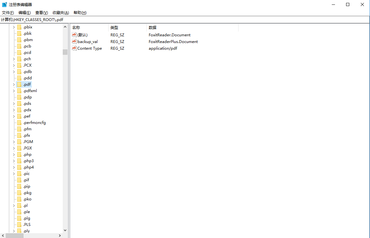Click the ab icon beside backup_val
This screenshot has width=370, height=238.
pyautogui.click(x=74, y=41)
